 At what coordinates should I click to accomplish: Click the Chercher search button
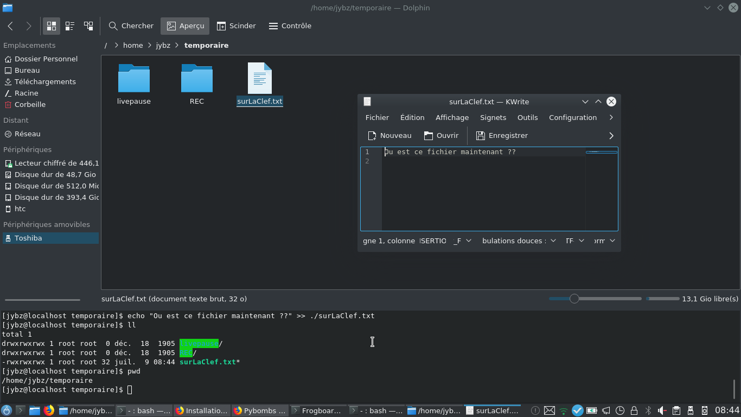tap(131, 26)
